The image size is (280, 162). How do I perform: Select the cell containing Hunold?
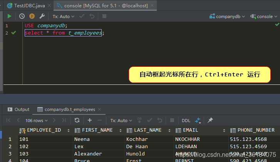[x=149, y=154]
